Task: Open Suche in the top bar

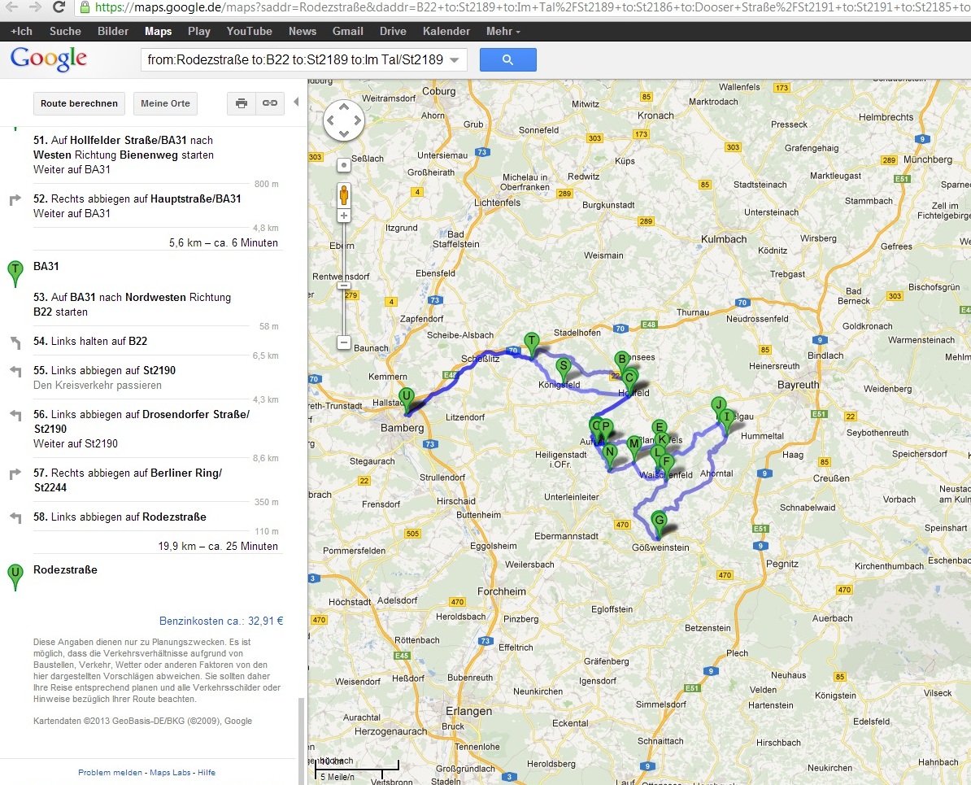Action: click(65, 31)
